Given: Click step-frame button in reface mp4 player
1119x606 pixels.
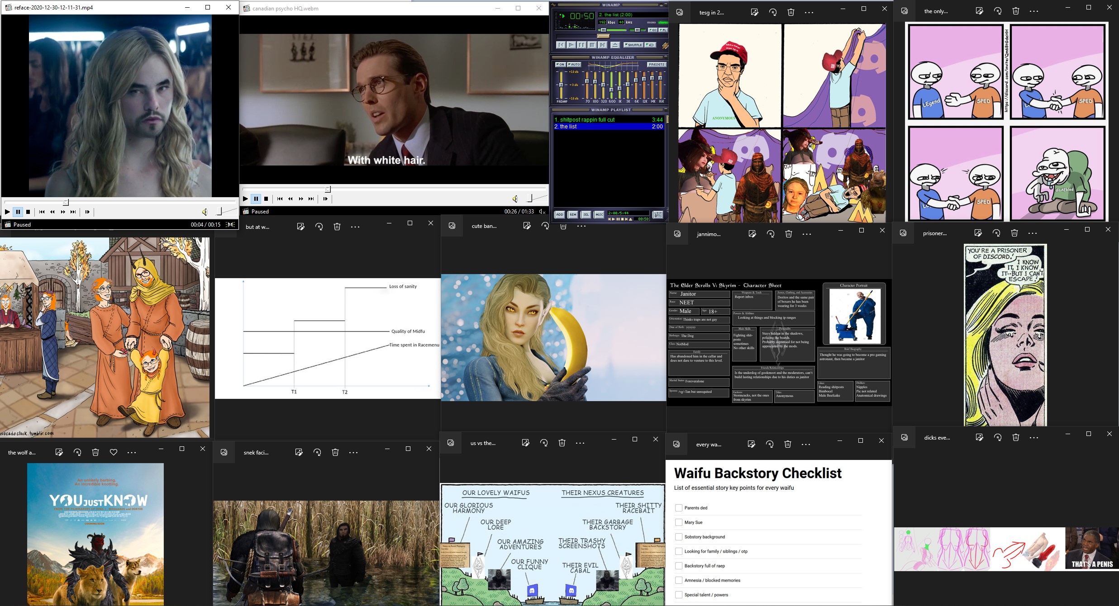Looking at the screenshot, I should coord(87,212).
